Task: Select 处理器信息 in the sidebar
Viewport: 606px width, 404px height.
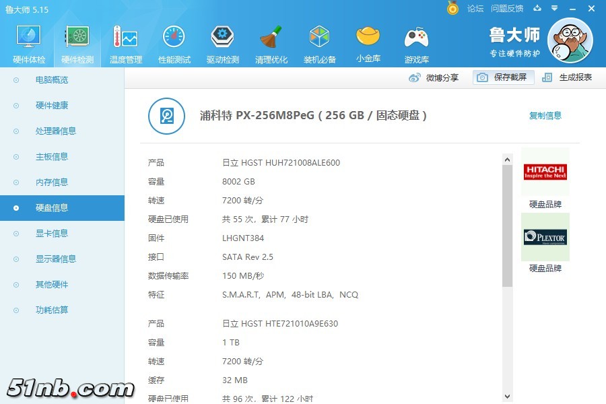Action: pos(56,131)
